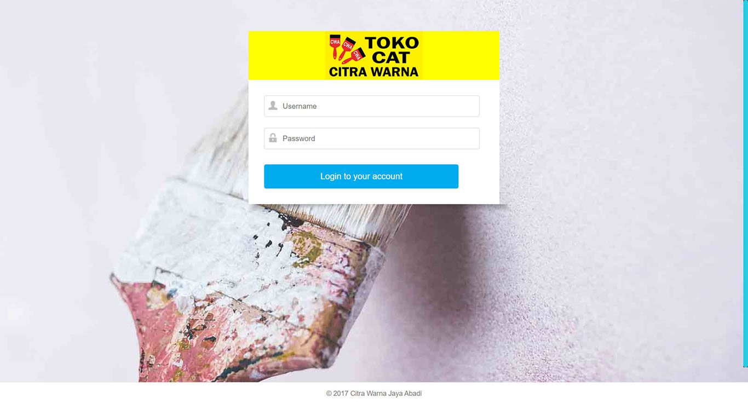Click the user silhouette icon beside Username
Screen dimensions: 748x404
tap(273, 106)
